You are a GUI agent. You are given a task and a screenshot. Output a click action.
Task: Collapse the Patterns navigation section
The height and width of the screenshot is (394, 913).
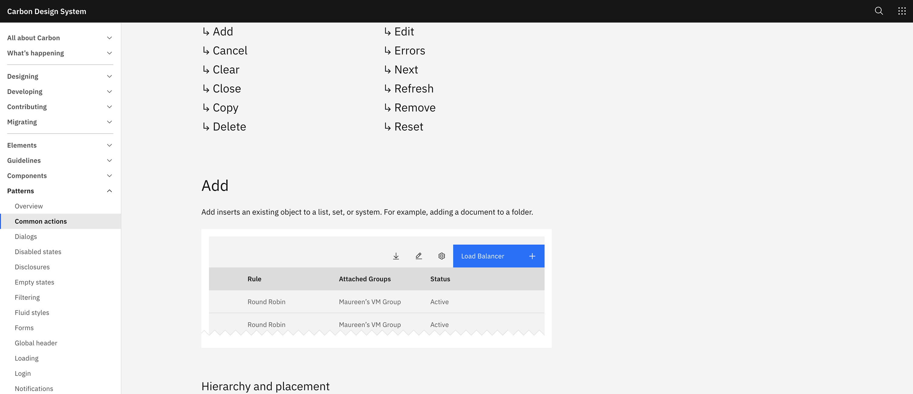point(110,191)
